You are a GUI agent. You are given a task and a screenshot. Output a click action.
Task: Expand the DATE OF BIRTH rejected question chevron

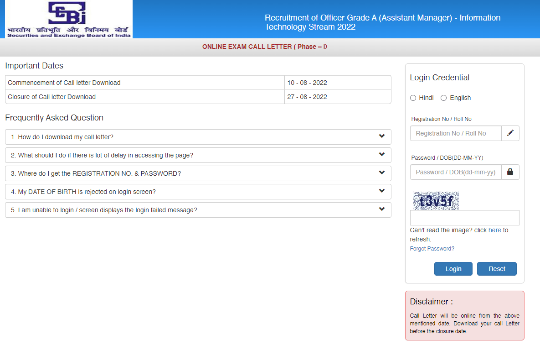(x=381, y=191)
